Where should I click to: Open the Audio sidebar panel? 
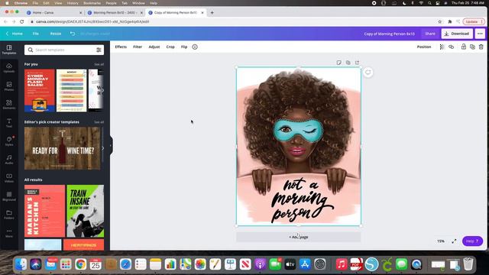click(x=9, y=160)
